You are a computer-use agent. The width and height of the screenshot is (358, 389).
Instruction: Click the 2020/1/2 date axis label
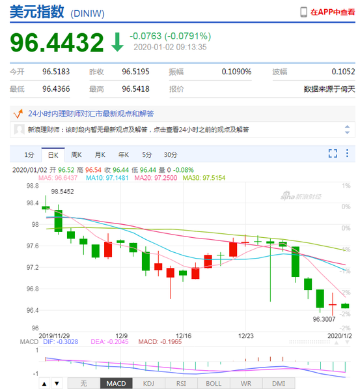pos(340,336)
